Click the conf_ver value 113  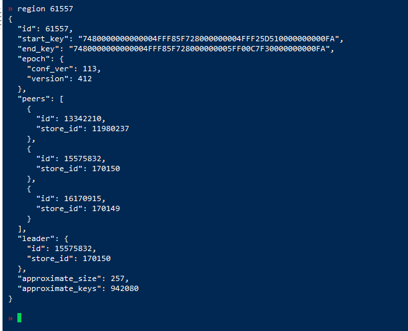(x=89, y=69)
